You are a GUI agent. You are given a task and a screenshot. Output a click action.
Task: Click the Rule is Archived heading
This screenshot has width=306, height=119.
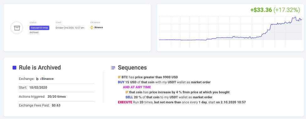point(40,68)
